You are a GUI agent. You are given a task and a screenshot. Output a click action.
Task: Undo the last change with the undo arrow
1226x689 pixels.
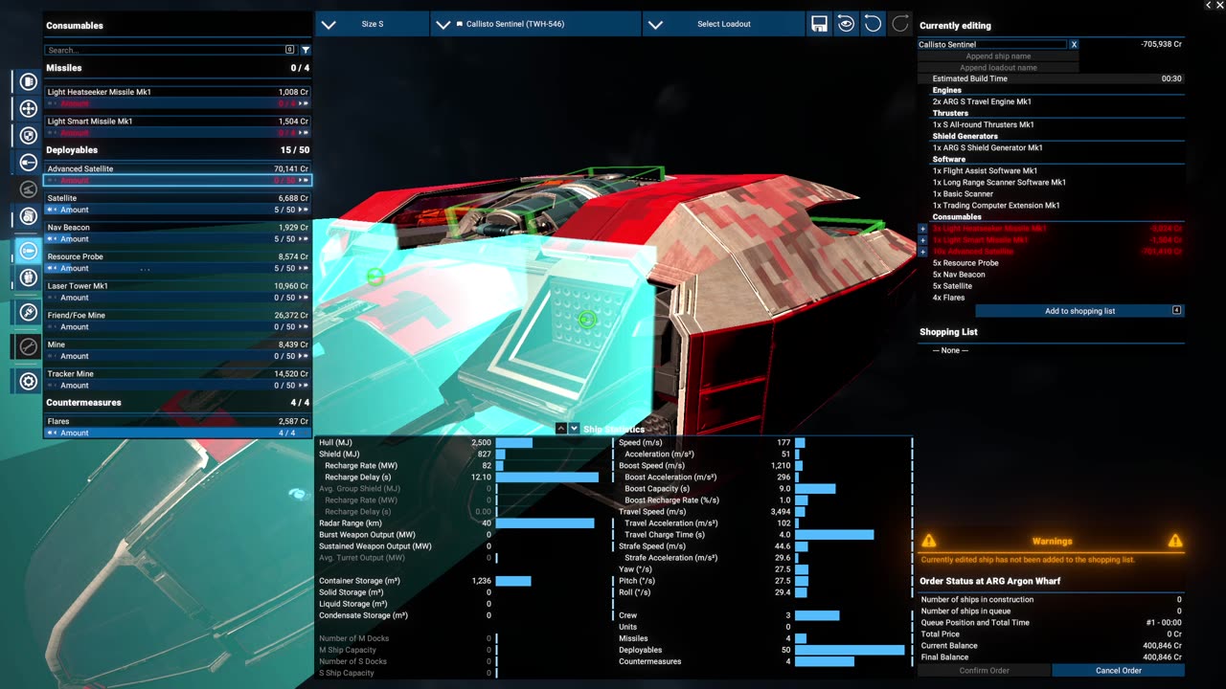click(873, 24)
